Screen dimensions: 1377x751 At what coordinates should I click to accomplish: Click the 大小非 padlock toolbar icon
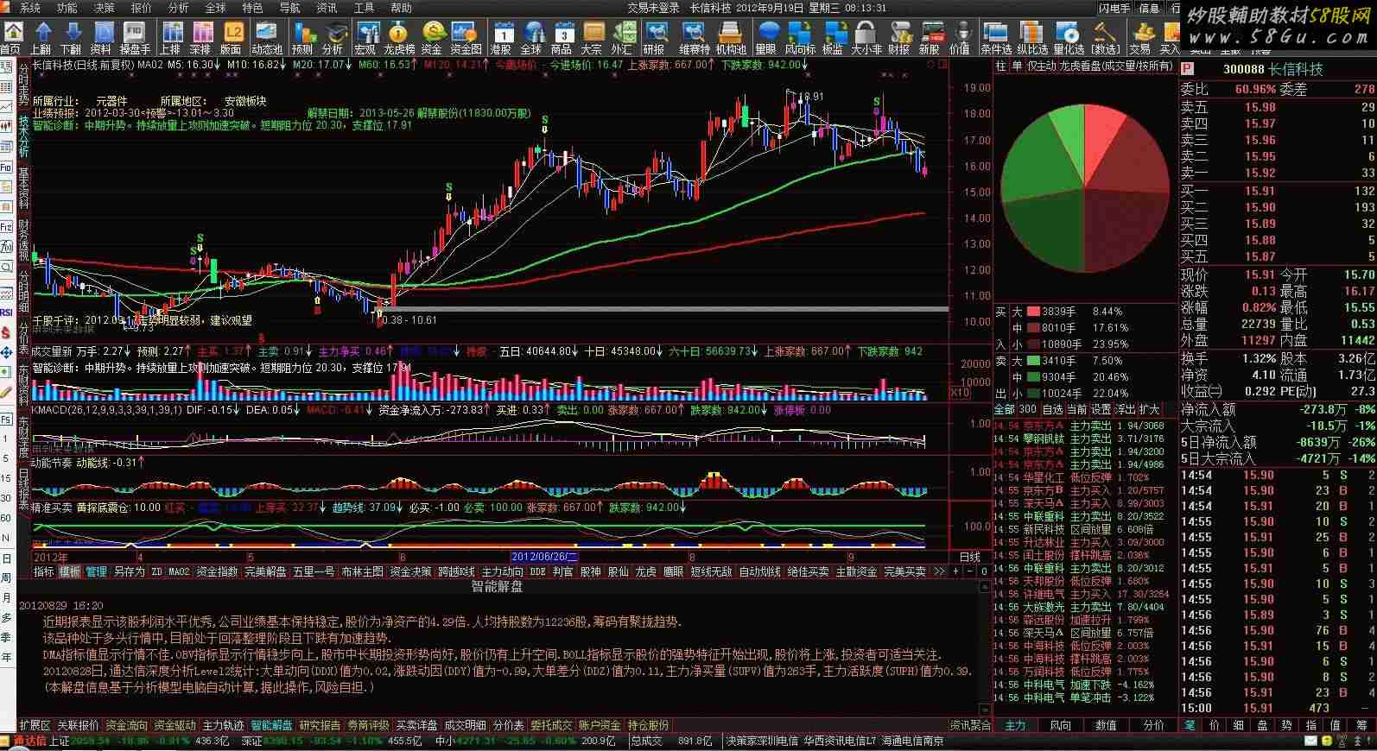[866, 38]
